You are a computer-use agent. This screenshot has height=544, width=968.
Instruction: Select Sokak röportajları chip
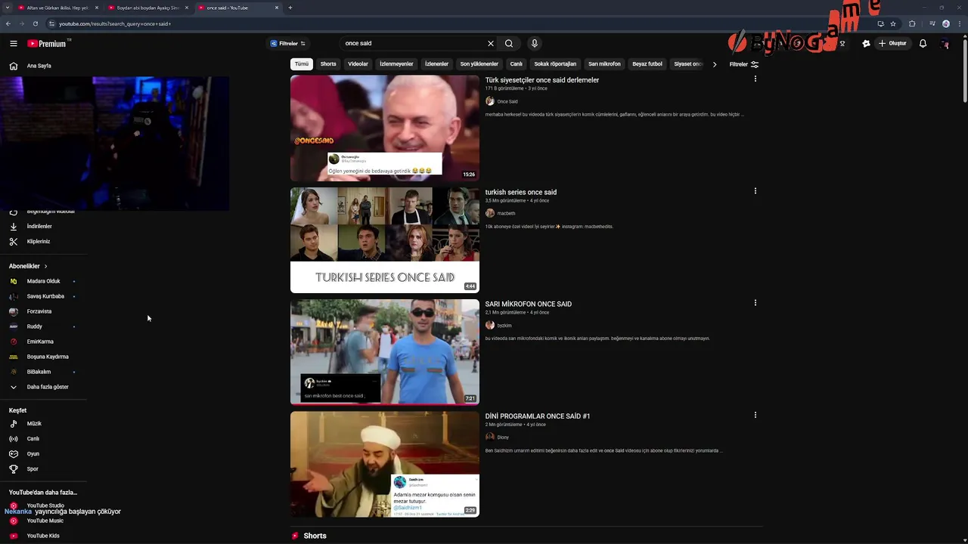pyautogui.click(x=555, y=64)
